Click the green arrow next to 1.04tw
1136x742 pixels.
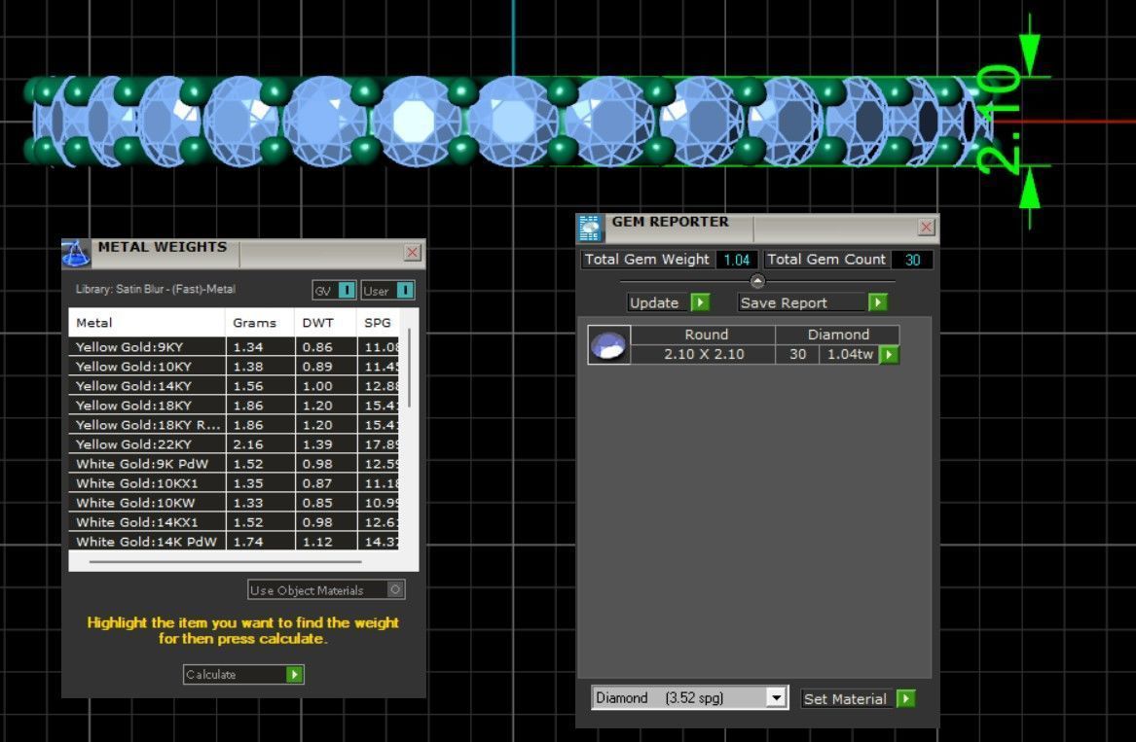(x=889, y=355)
